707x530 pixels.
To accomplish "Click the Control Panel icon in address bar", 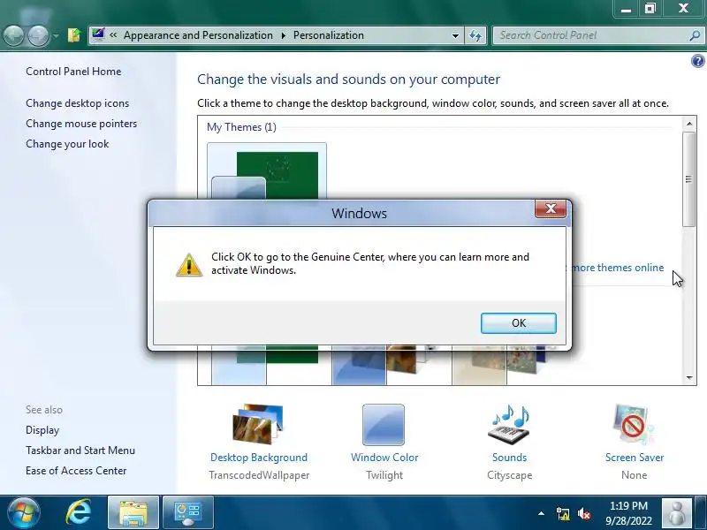I will pyautogui.click(x=98, y=34).
